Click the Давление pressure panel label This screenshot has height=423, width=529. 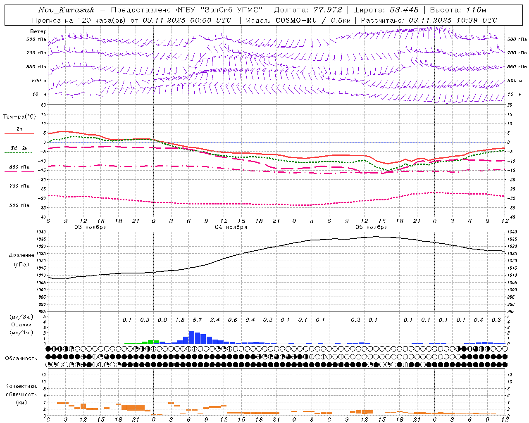21,255
